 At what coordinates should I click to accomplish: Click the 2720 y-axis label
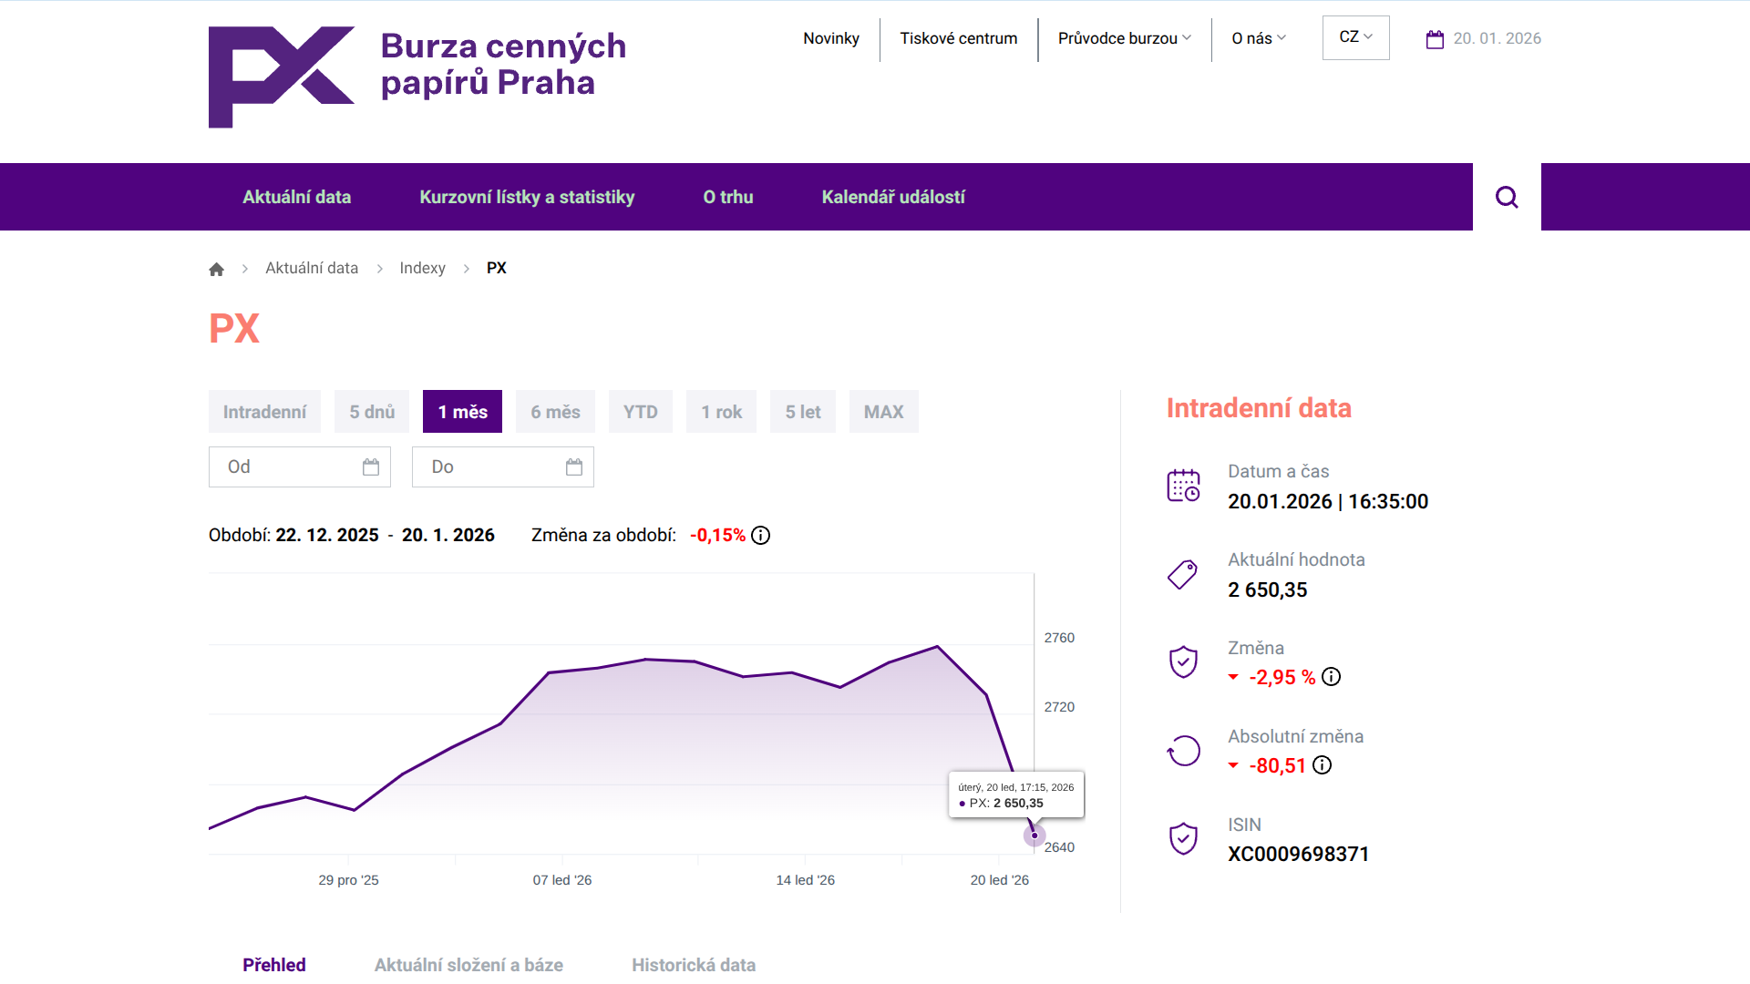[x=1059, y=707]
